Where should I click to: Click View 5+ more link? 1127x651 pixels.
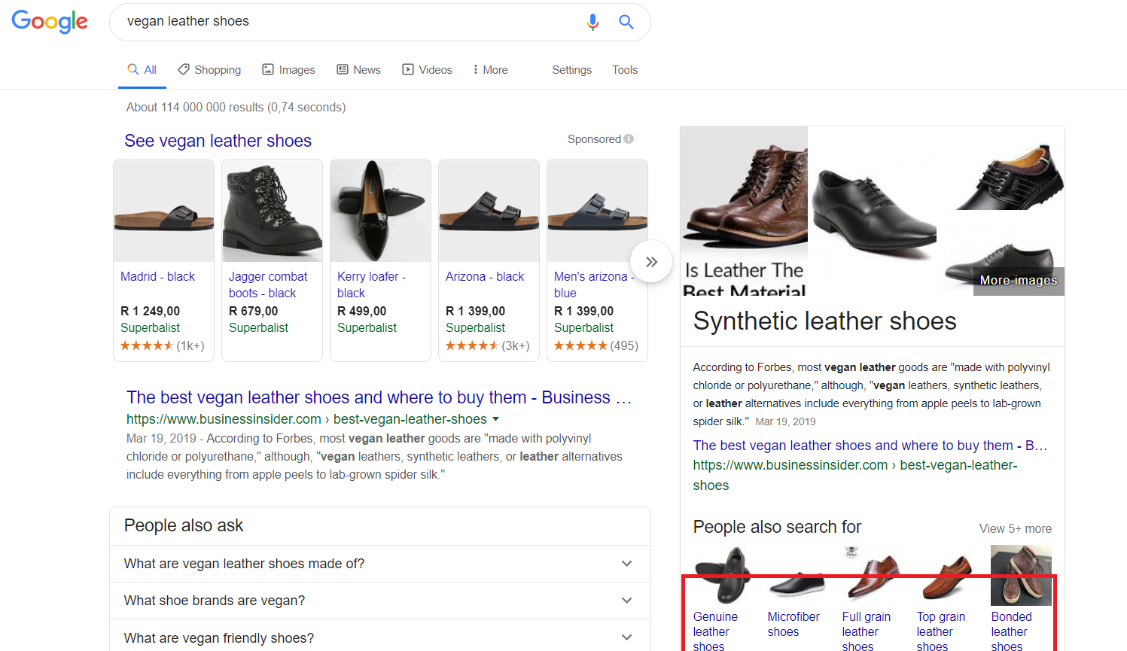(x=1015, y=528)
